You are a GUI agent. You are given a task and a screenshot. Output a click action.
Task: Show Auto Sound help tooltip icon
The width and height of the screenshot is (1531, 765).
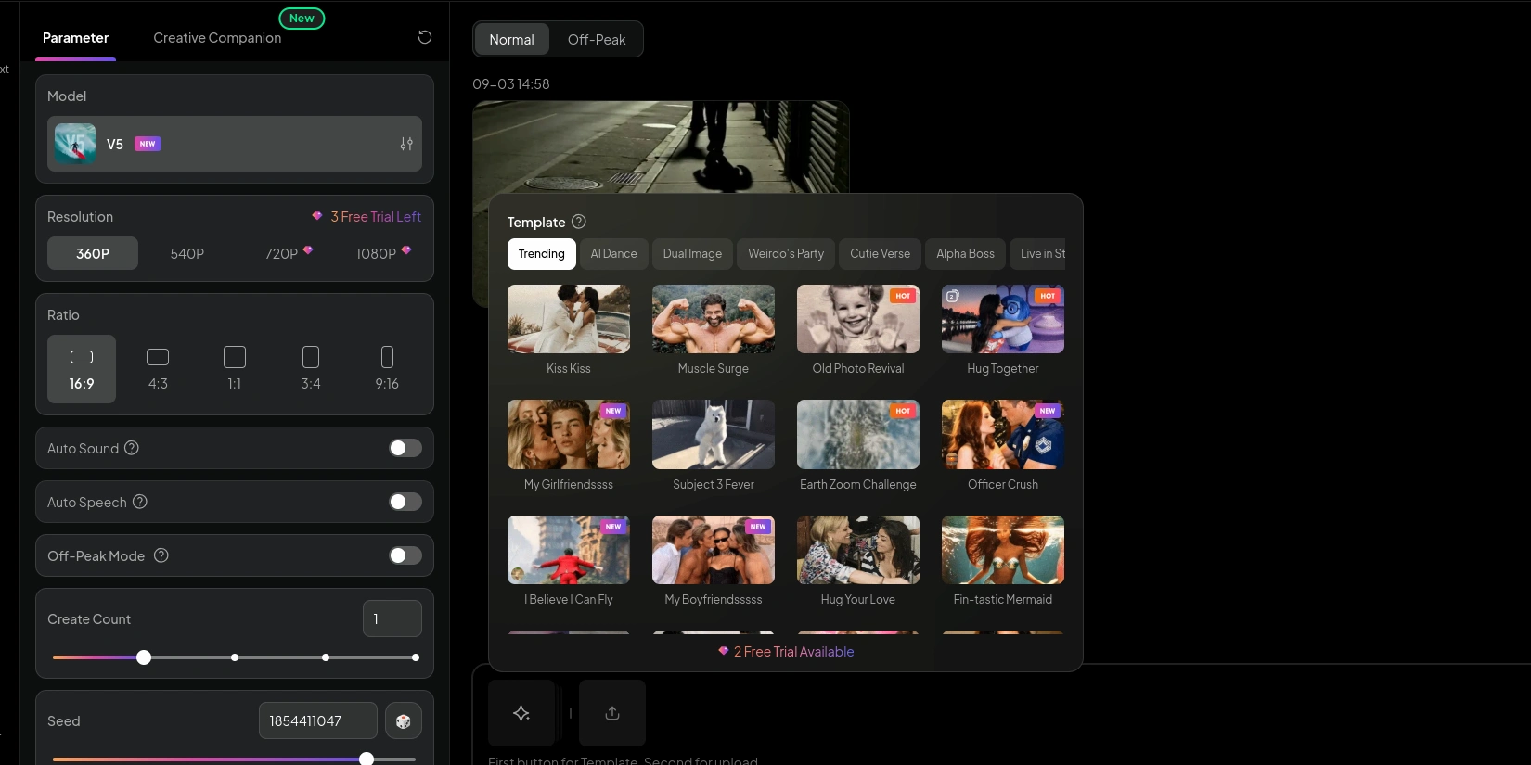[x=132, y=448]
